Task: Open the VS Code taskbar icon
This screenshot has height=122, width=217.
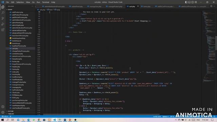Action: coord(55,120)
